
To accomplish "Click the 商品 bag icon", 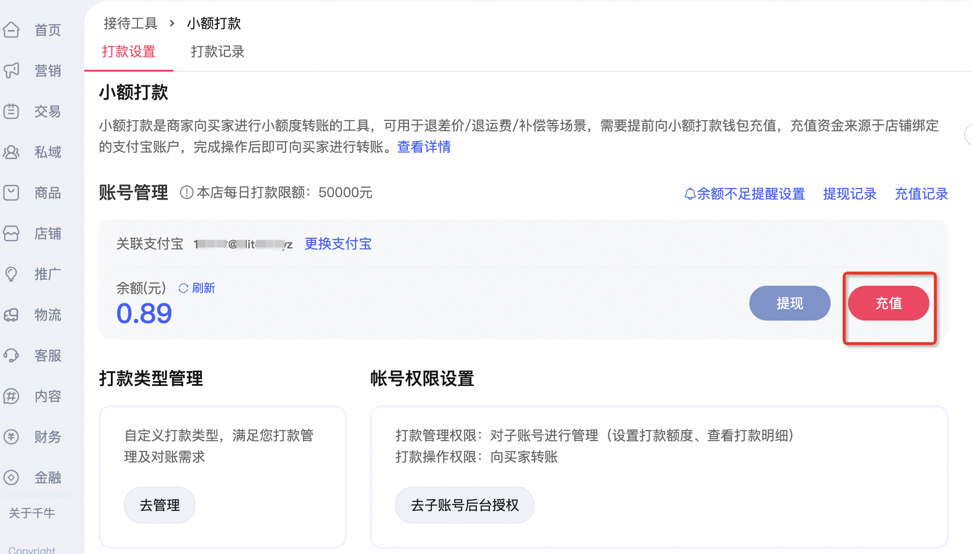I will pos(11,193).
